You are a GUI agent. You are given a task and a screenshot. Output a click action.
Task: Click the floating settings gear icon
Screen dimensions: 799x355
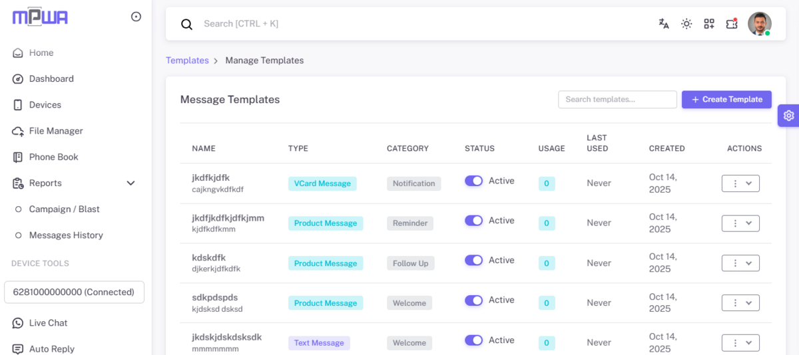[788, 116]
